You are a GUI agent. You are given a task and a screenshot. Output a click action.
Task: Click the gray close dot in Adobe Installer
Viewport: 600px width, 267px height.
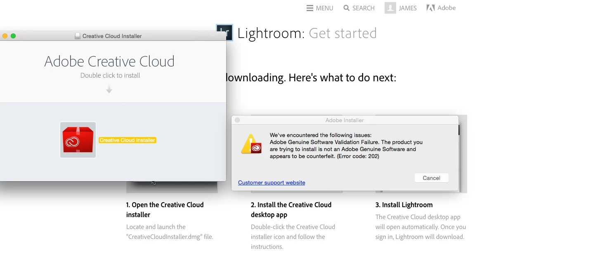coord(237,120)
